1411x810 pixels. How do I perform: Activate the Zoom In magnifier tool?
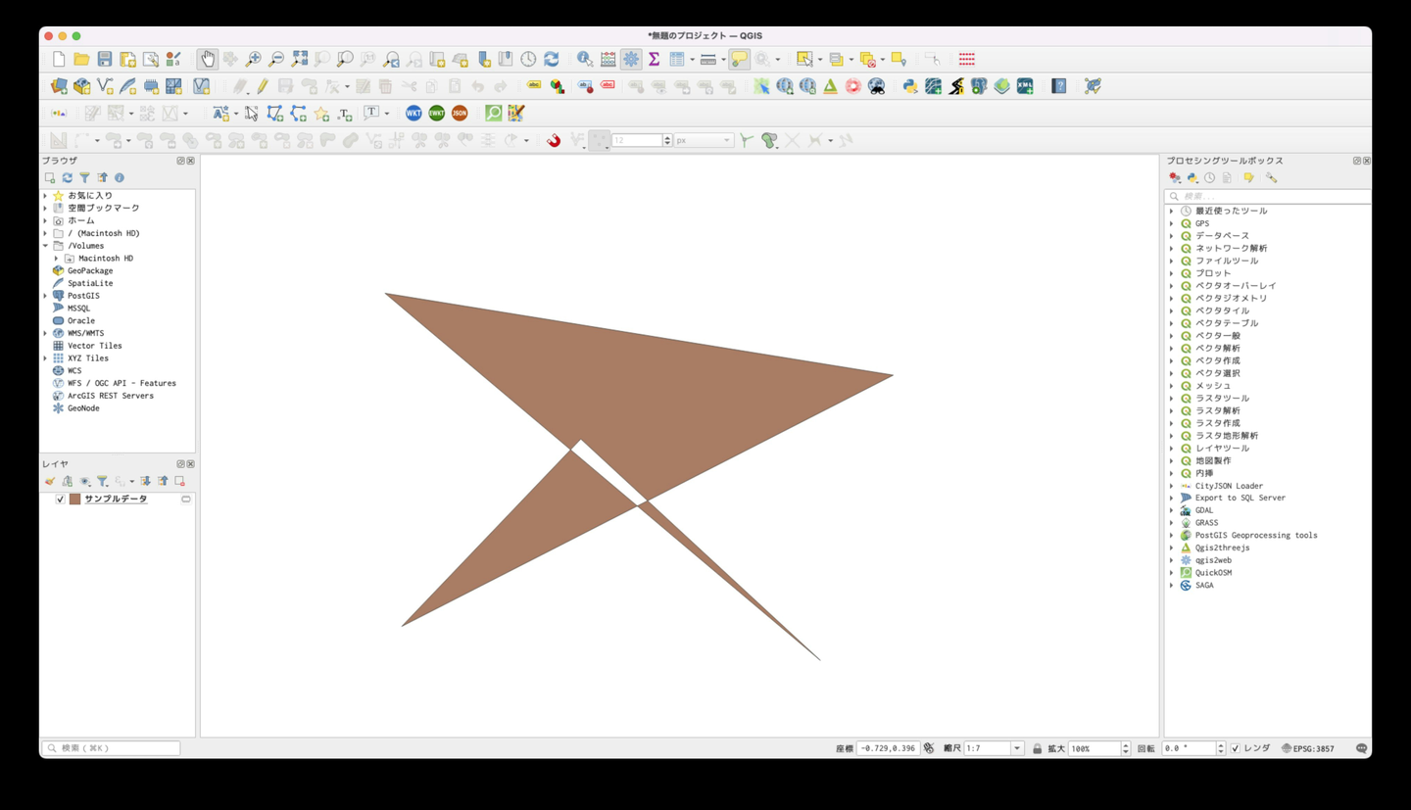point(253,60)
